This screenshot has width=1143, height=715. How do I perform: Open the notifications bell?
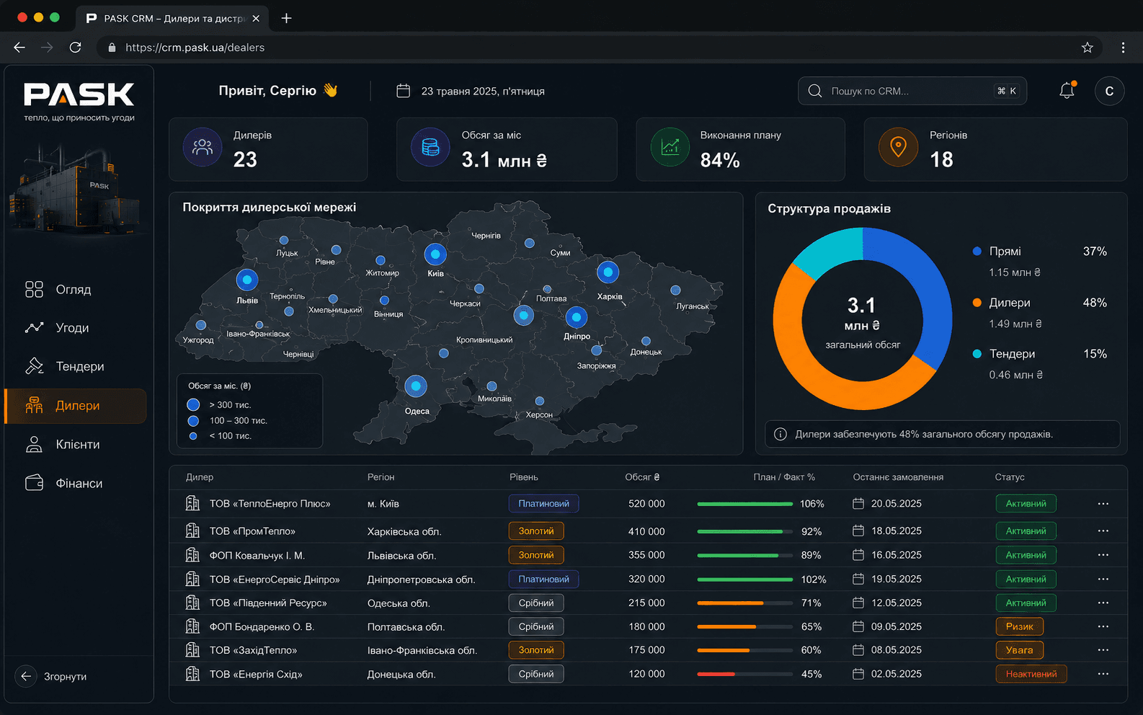pyautogui.click(x=1067, y=91)
